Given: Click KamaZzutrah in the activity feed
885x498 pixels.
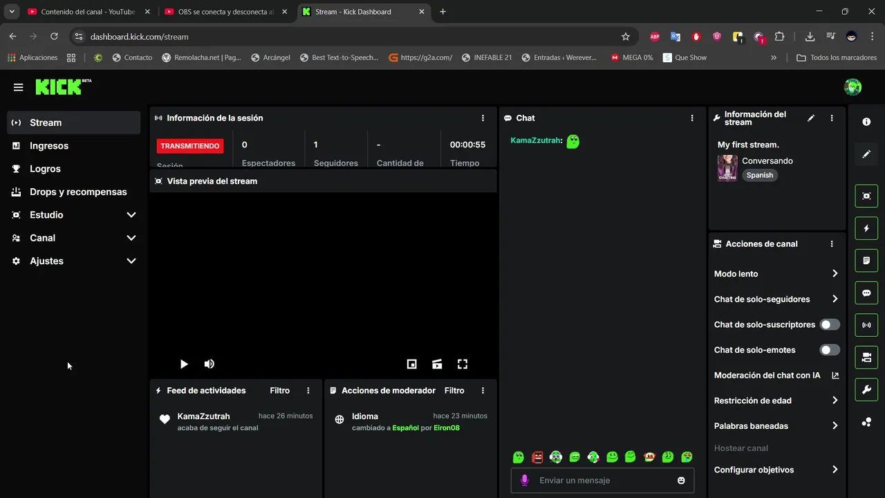Looking at the screenshot, I should [203, 416].
